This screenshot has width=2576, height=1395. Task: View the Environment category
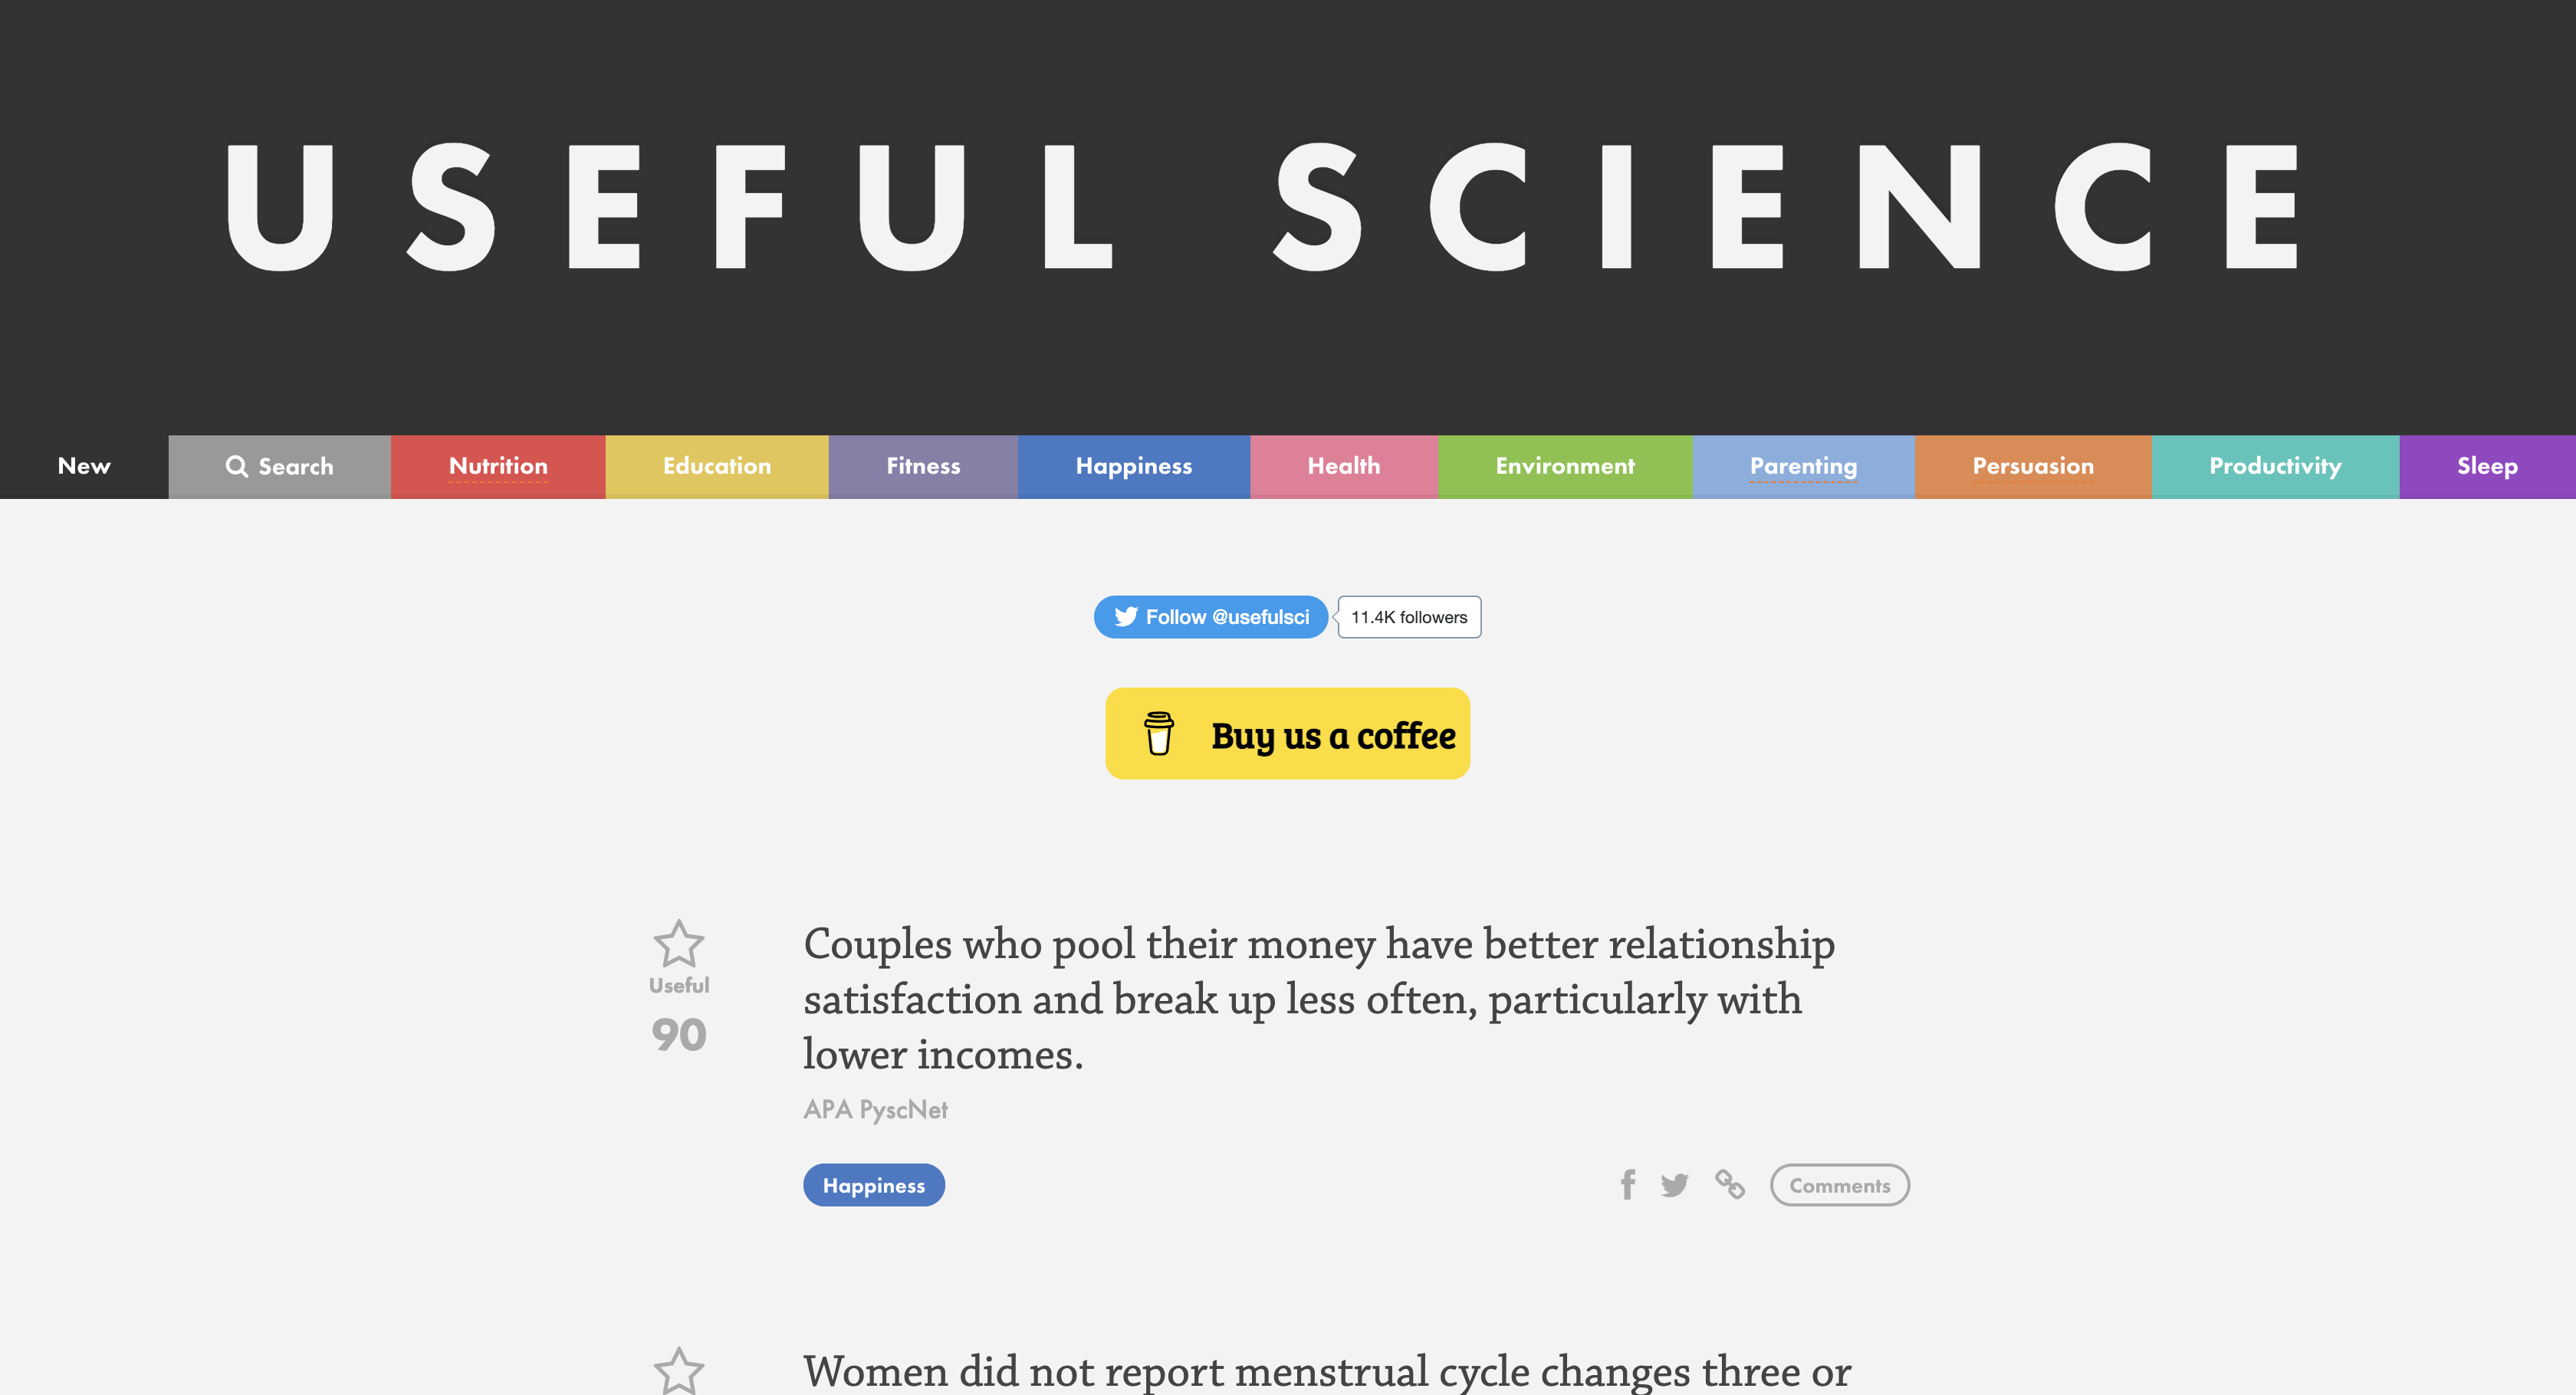click(x=1564, y=466)
